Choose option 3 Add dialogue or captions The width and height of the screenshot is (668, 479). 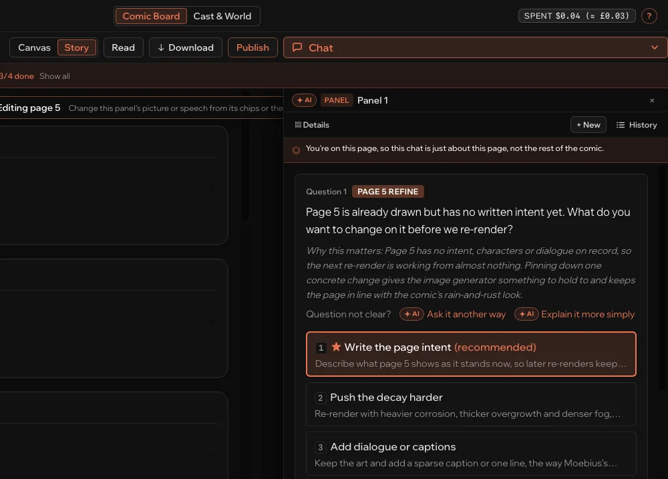471,454
